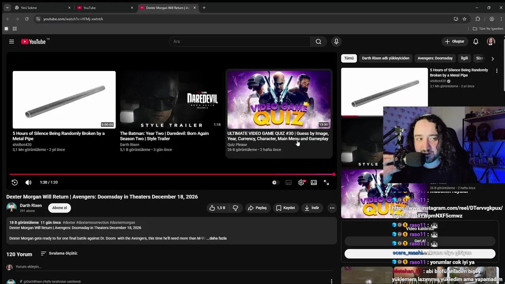Screen dimensions: 505x284
Task: Reload the page
Action: click(27, 19)
